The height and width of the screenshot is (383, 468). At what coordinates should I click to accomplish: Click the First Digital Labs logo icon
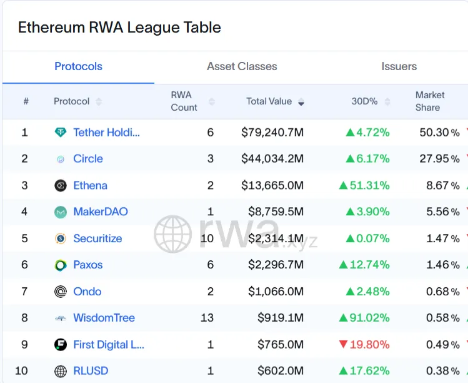[x=61, y=345]
